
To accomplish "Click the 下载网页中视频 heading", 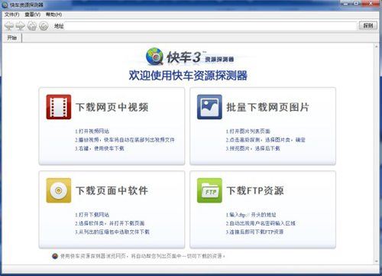I will [x=112, y=107].
